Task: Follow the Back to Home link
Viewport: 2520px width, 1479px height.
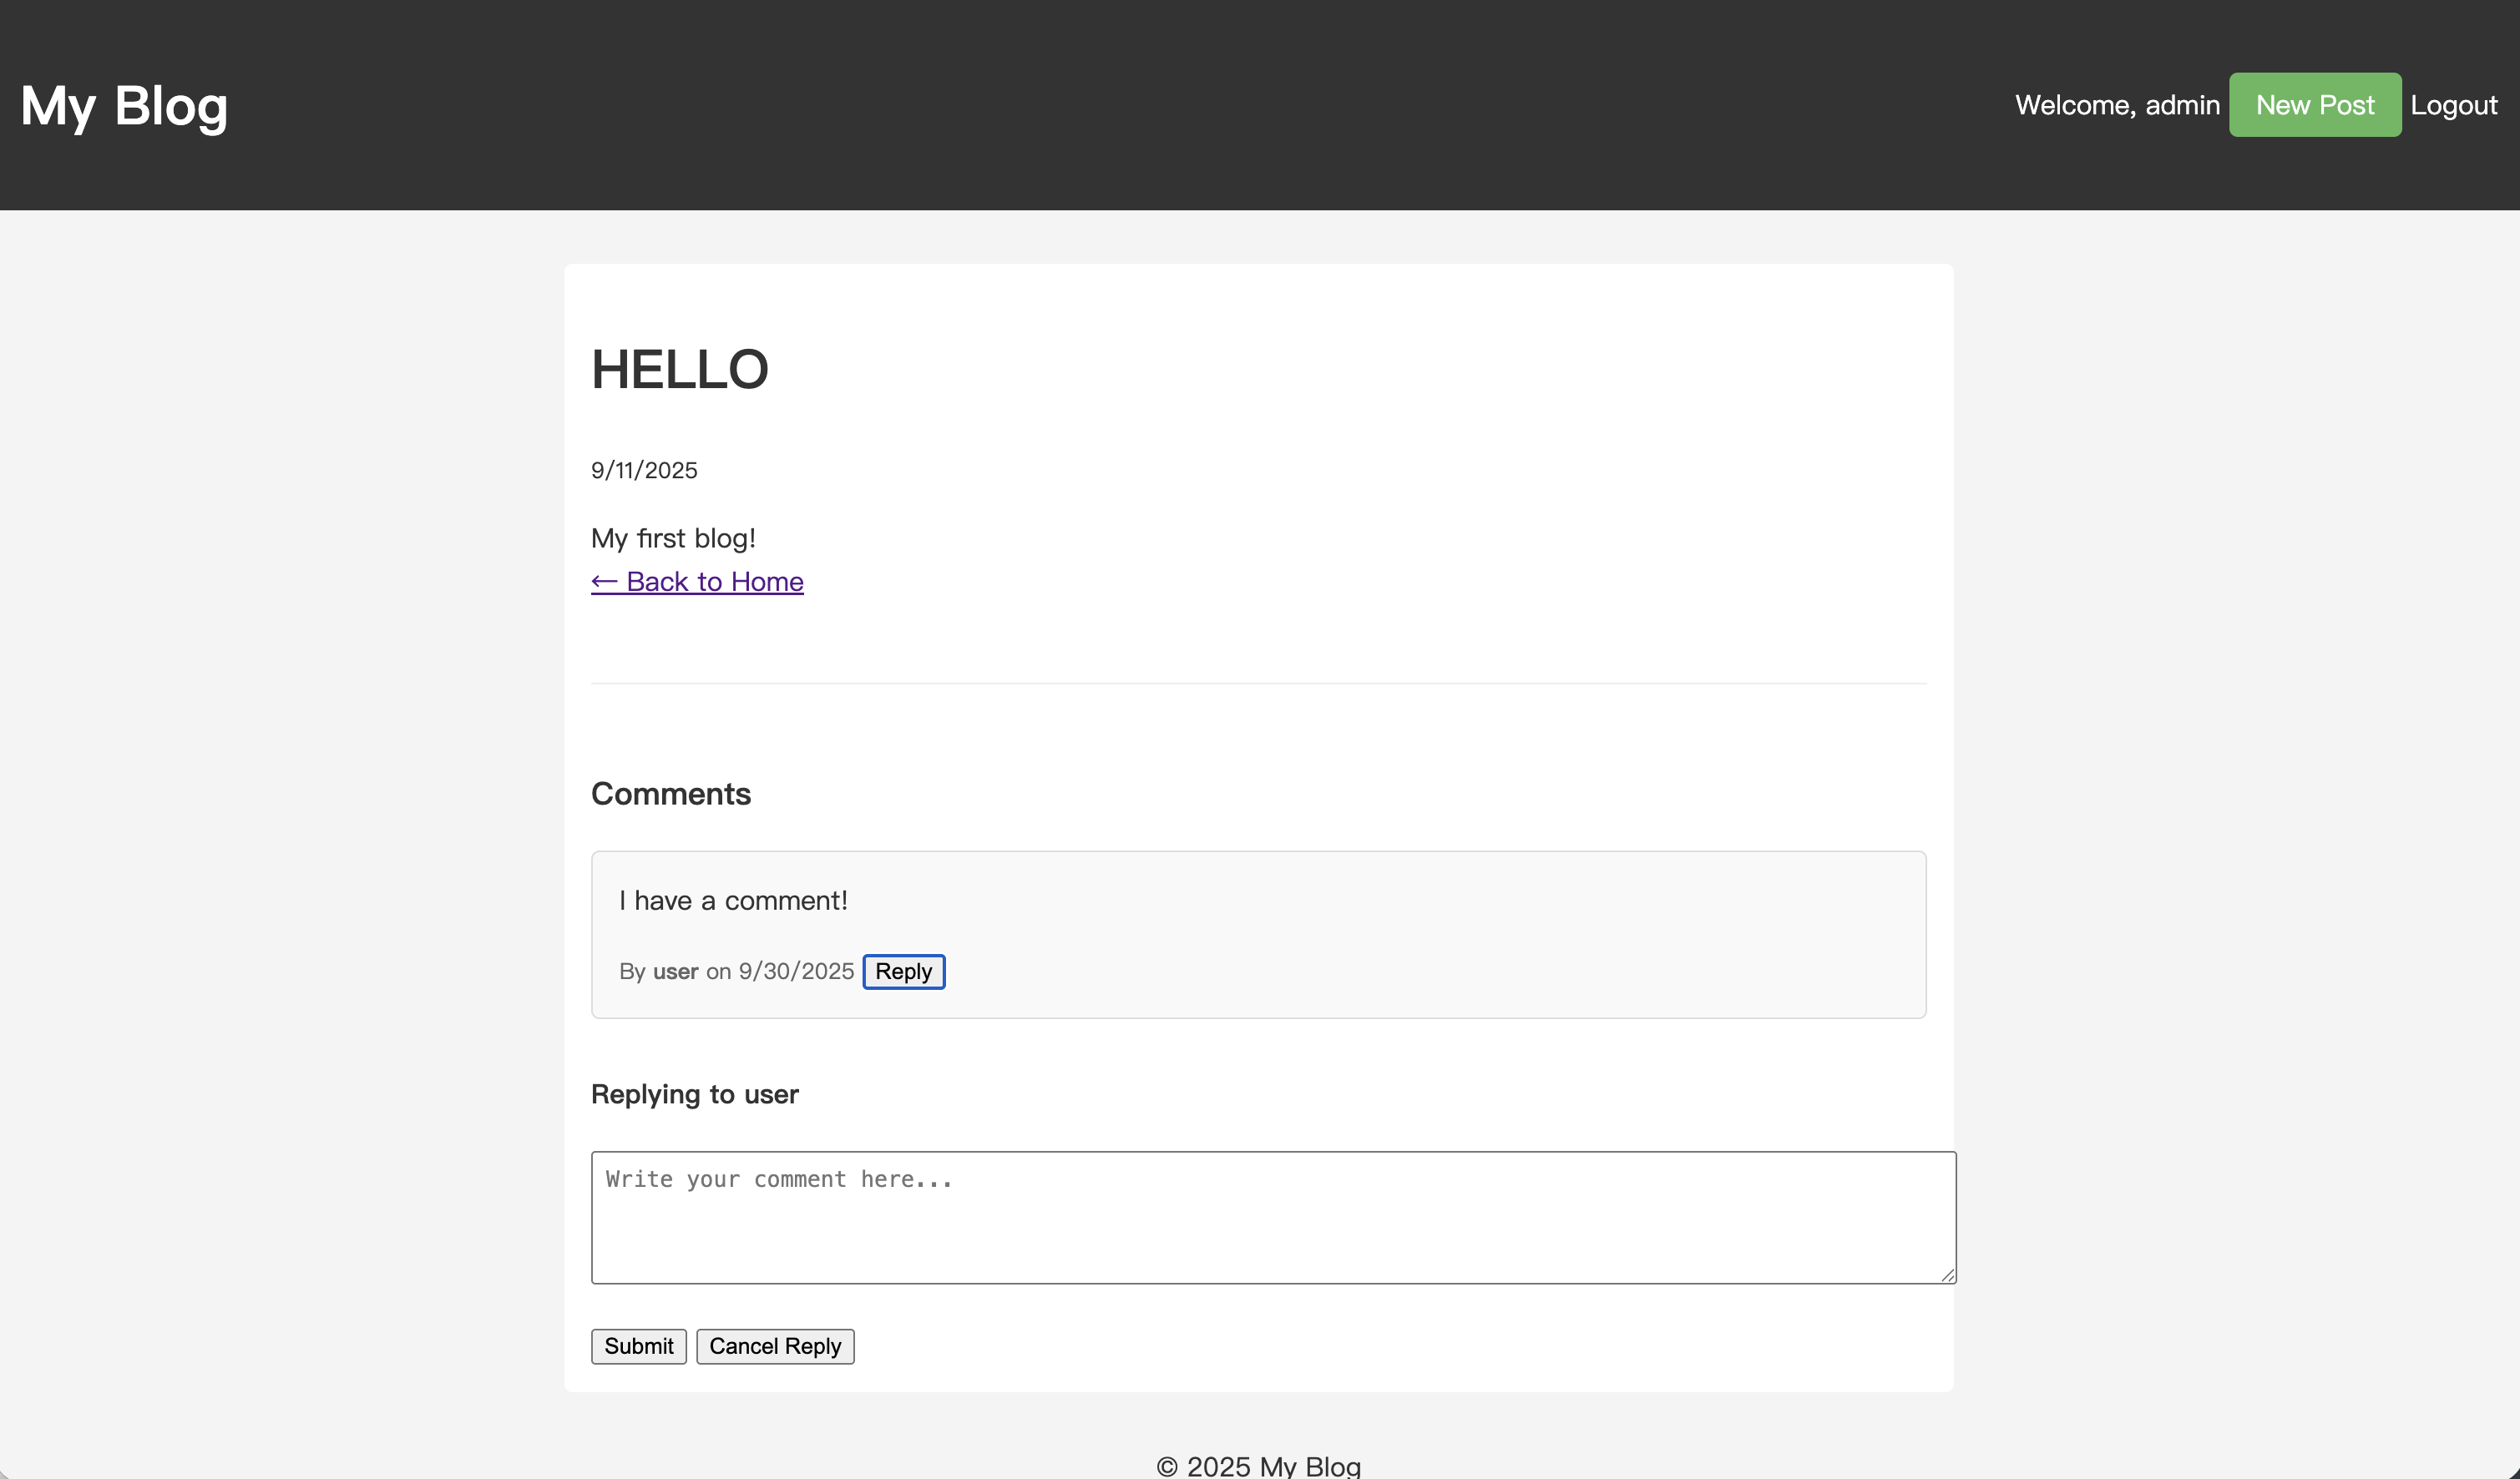Action: coord(714,582)
